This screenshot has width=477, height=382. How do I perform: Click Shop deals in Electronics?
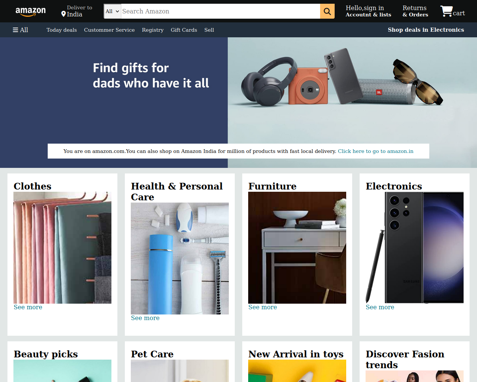coord(426,30)
